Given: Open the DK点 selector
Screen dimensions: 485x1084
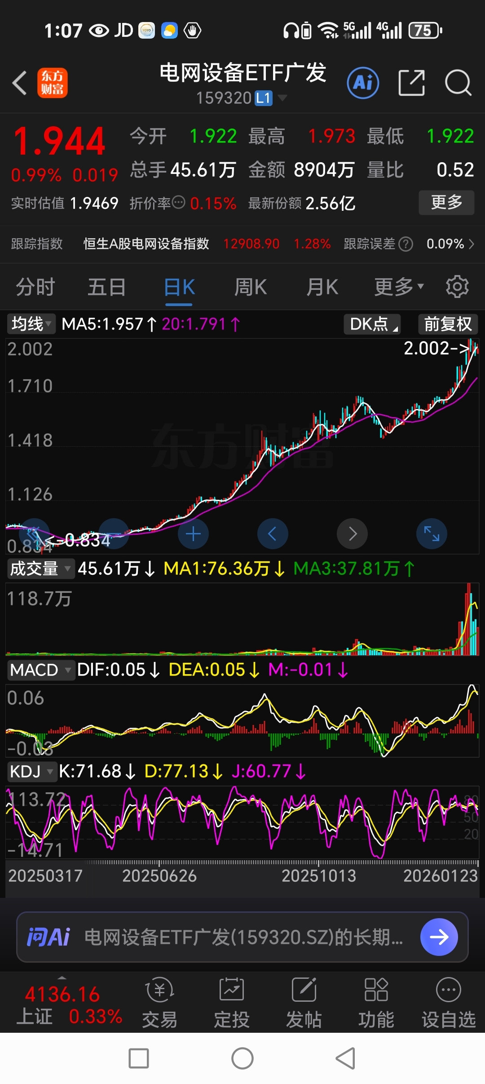Looking at the screenshot, I should point(372,324).
